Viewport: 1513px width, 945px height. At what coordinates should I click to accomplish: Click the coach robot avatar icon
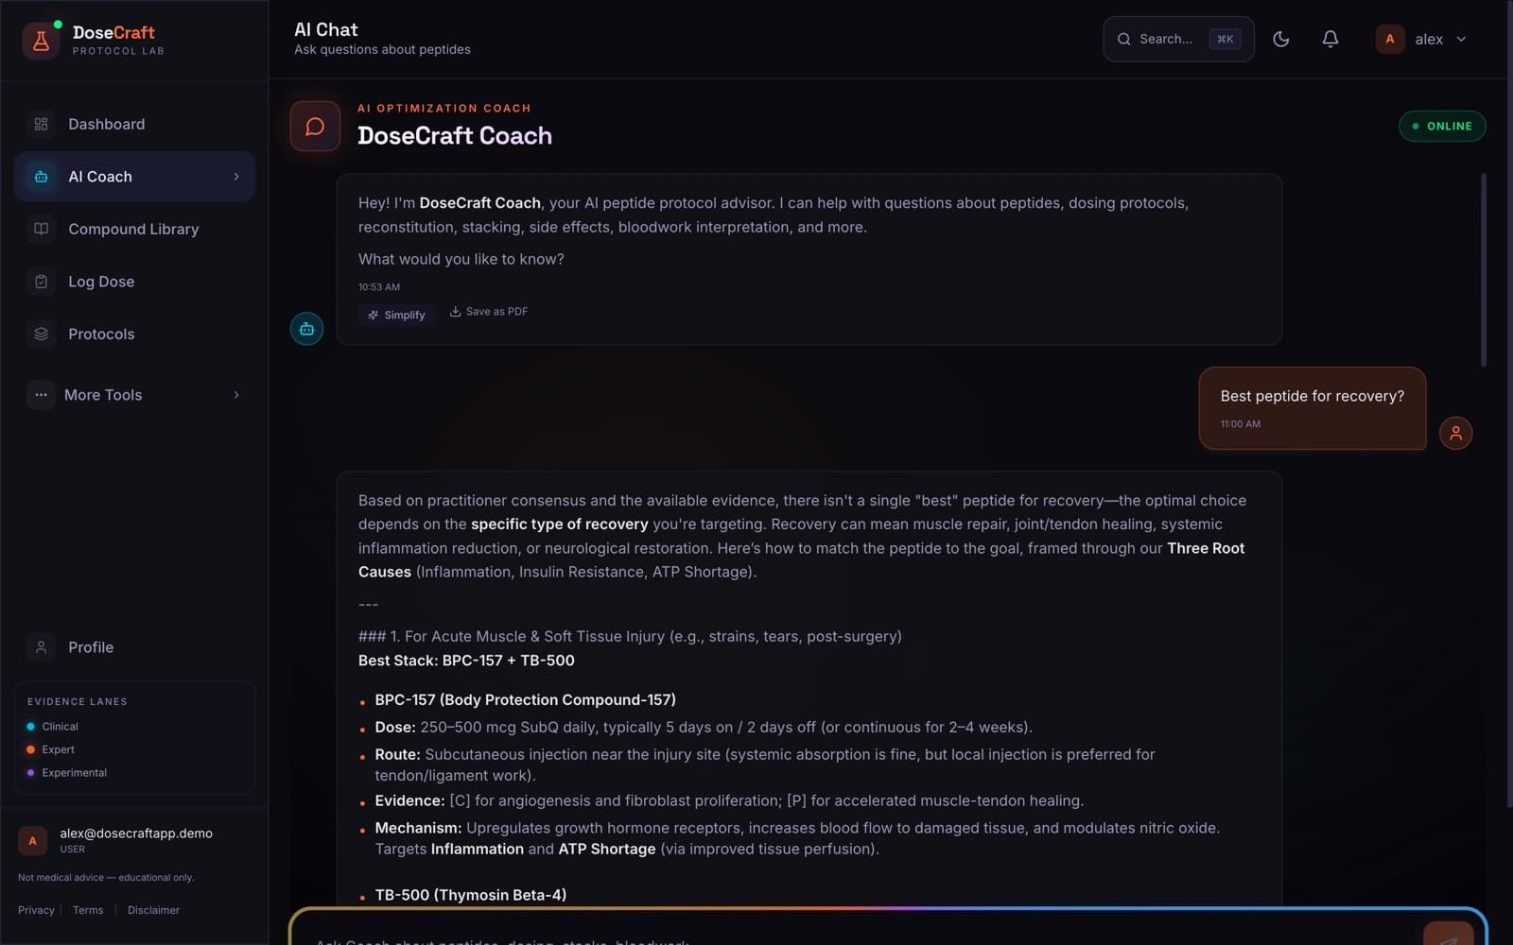tap(306, 329)
